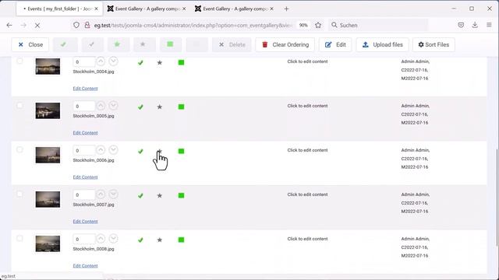Toggle published checkmark for Stockholm_0006.jpg
This screenshot has width=499, height=280.
pyautogui.click(x=140, y=151)
